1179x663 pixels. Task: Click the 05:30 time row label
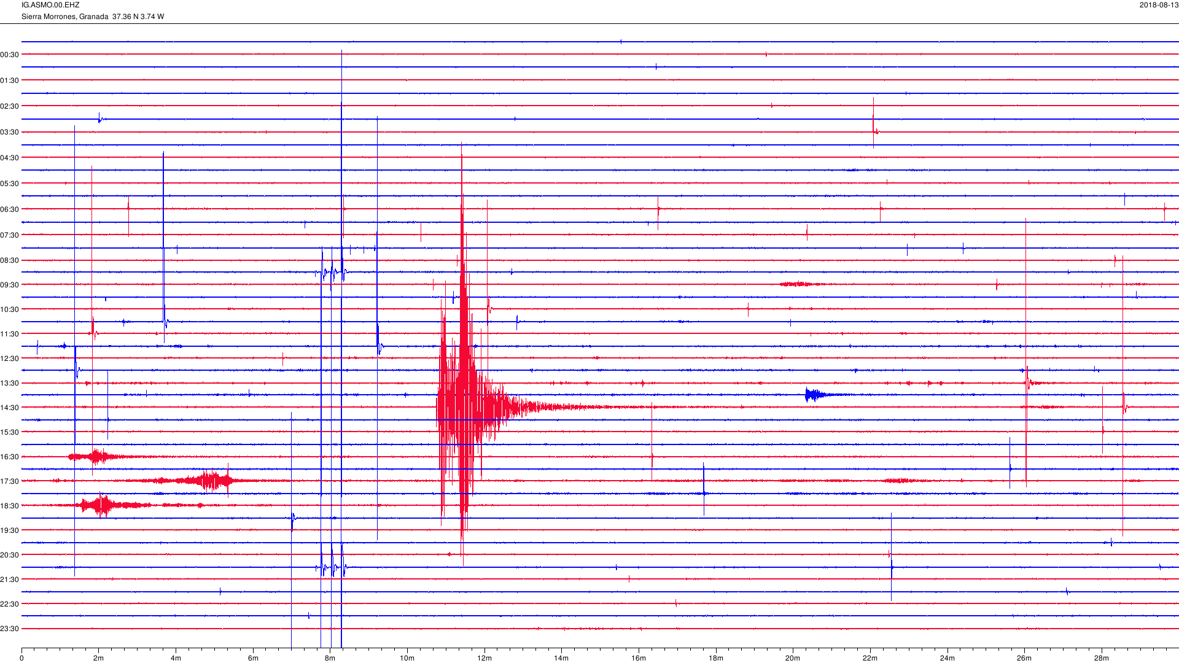[x=10, y=184]
